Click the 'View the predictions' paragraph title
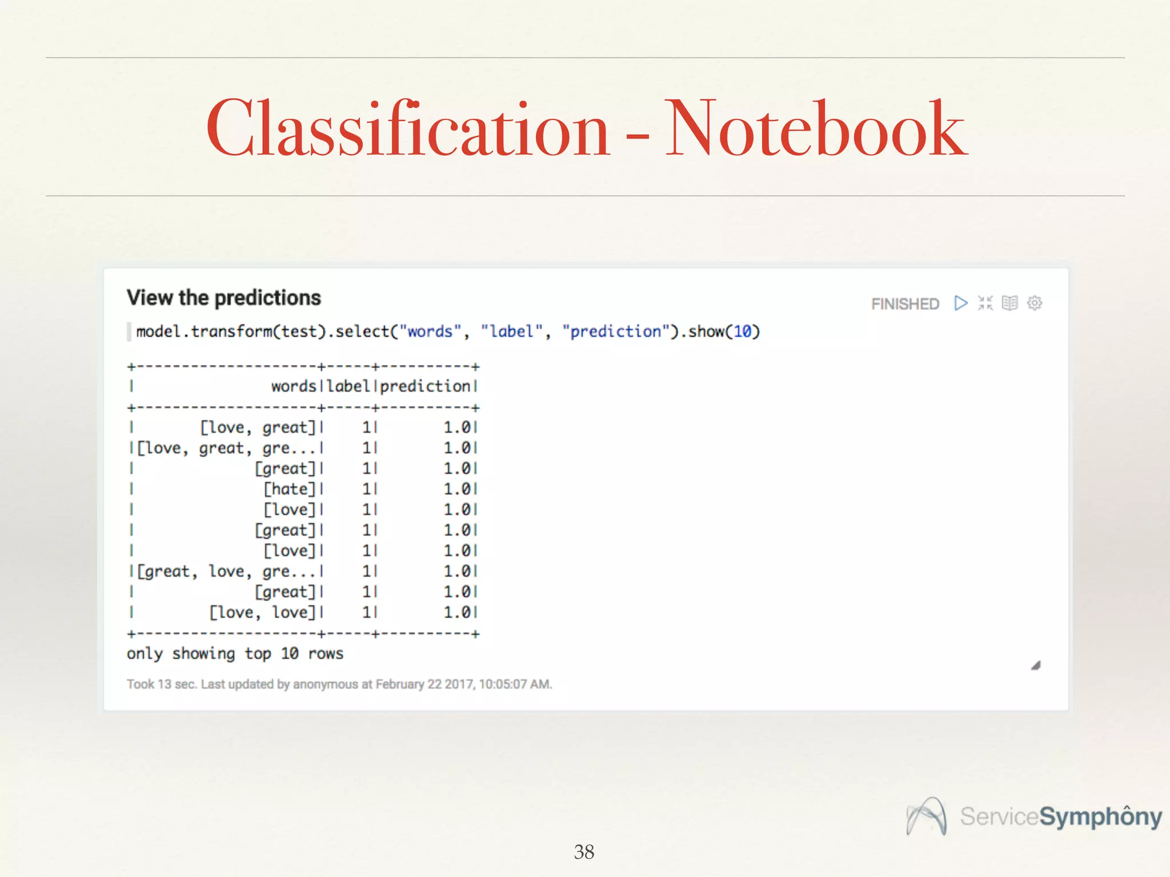Screen dimensions: 1170x877 (x=223, y=298)
